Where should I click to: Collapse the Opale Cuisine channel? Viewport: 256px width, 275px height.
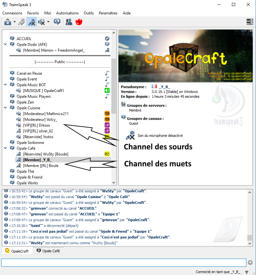tap(5, 108)
